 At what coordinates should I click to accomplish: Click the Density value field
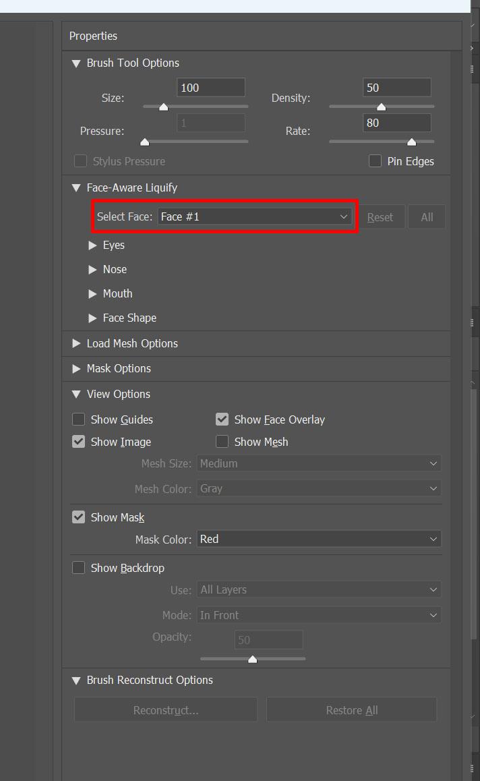tap(397, 88)
